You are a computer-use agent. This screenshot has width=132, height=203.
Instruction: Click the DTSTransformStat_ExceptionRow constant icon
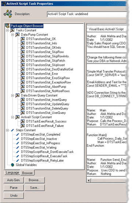tap(23, 82)
